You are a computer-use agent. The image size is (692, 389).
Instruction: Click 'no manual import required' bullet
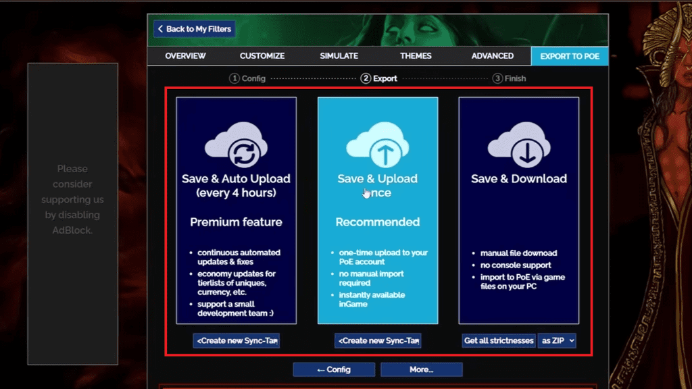tap(371, 278)
